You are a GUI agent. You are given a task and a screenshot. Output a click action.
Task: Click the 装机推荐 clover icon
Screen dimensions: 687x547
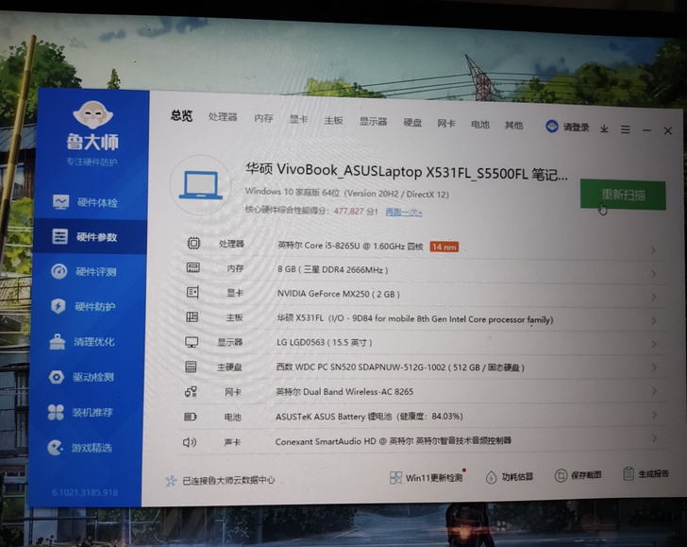56,412
